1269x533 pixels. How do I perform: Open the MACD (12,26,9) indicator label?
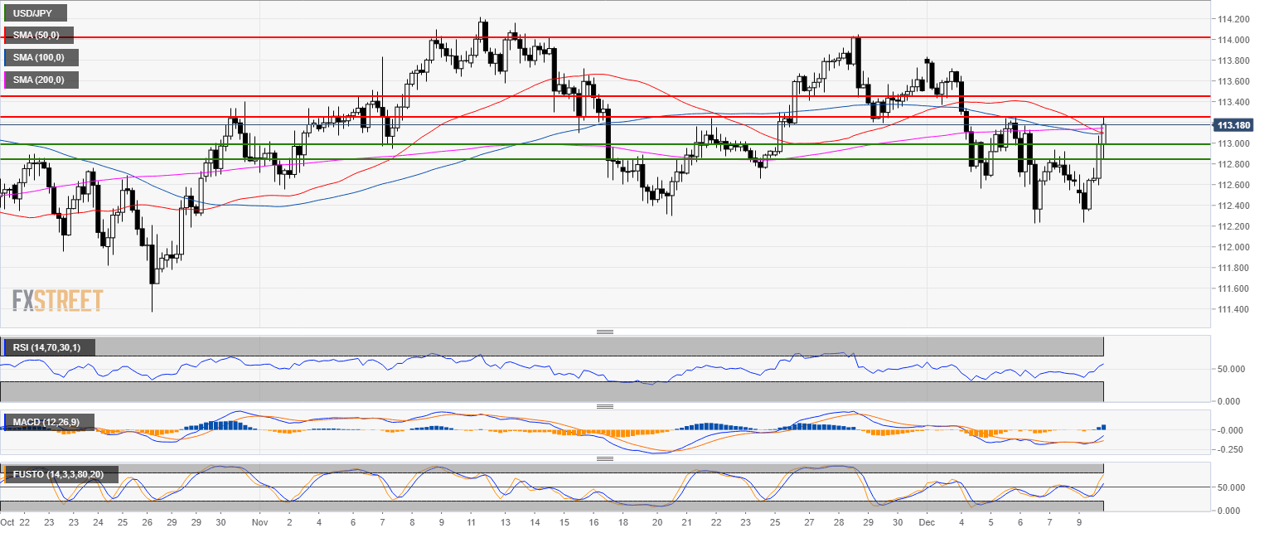pyautogui.click(x=48, y=423)
